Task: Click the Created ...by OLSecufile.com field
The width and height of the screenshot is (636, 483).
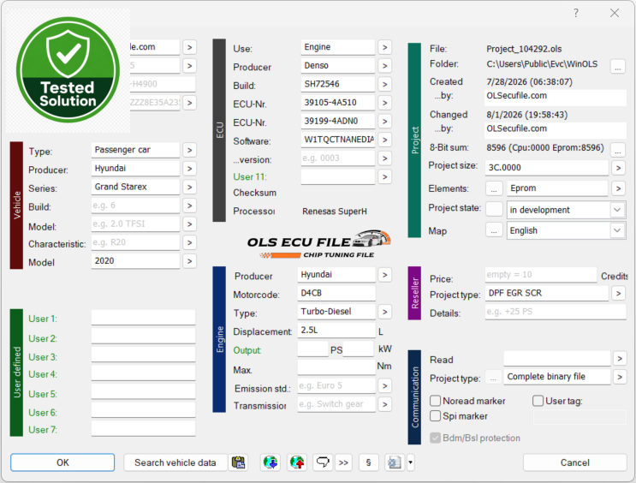Action: tap(556, 96)
